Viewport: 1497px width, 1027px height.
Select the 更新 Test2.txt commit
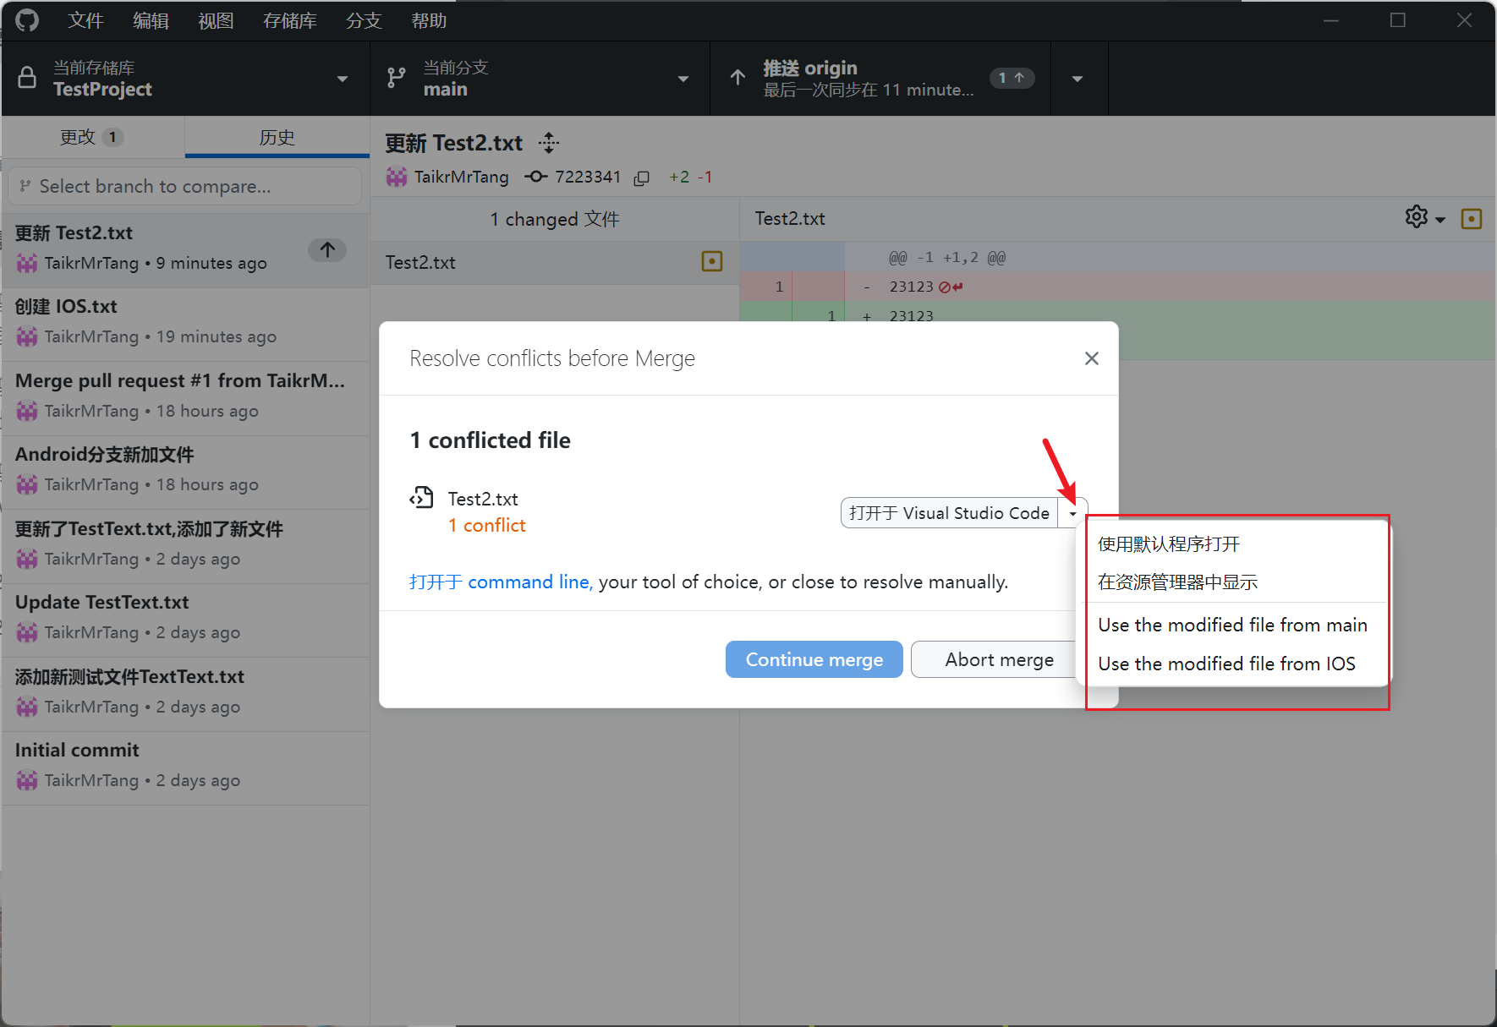[185, 249]
